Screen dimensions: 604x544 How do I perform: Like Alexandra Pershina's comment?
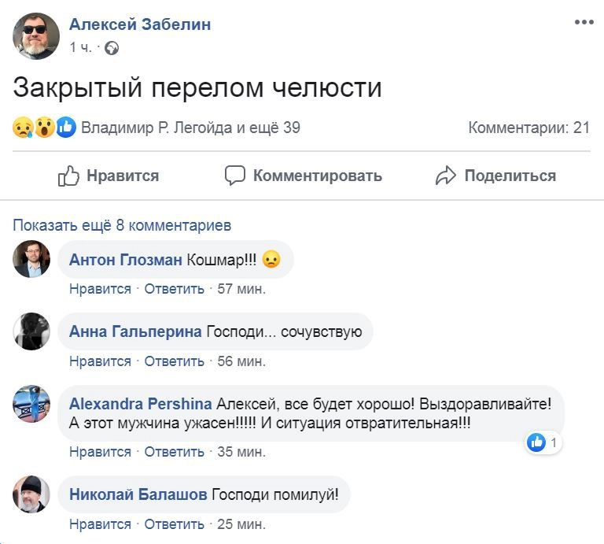pos(100,452)
